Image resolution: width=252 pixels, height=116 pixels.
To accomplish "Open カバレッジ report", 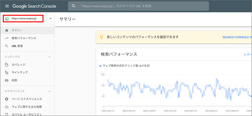I will coord(27,65).
